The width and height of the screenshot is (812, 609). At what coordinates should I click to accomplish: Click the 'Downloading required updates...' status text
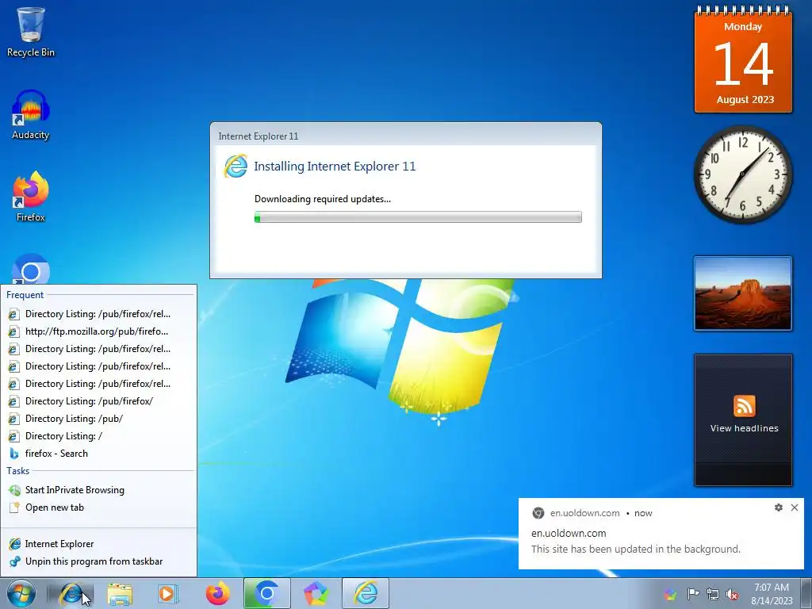[323, 199]
